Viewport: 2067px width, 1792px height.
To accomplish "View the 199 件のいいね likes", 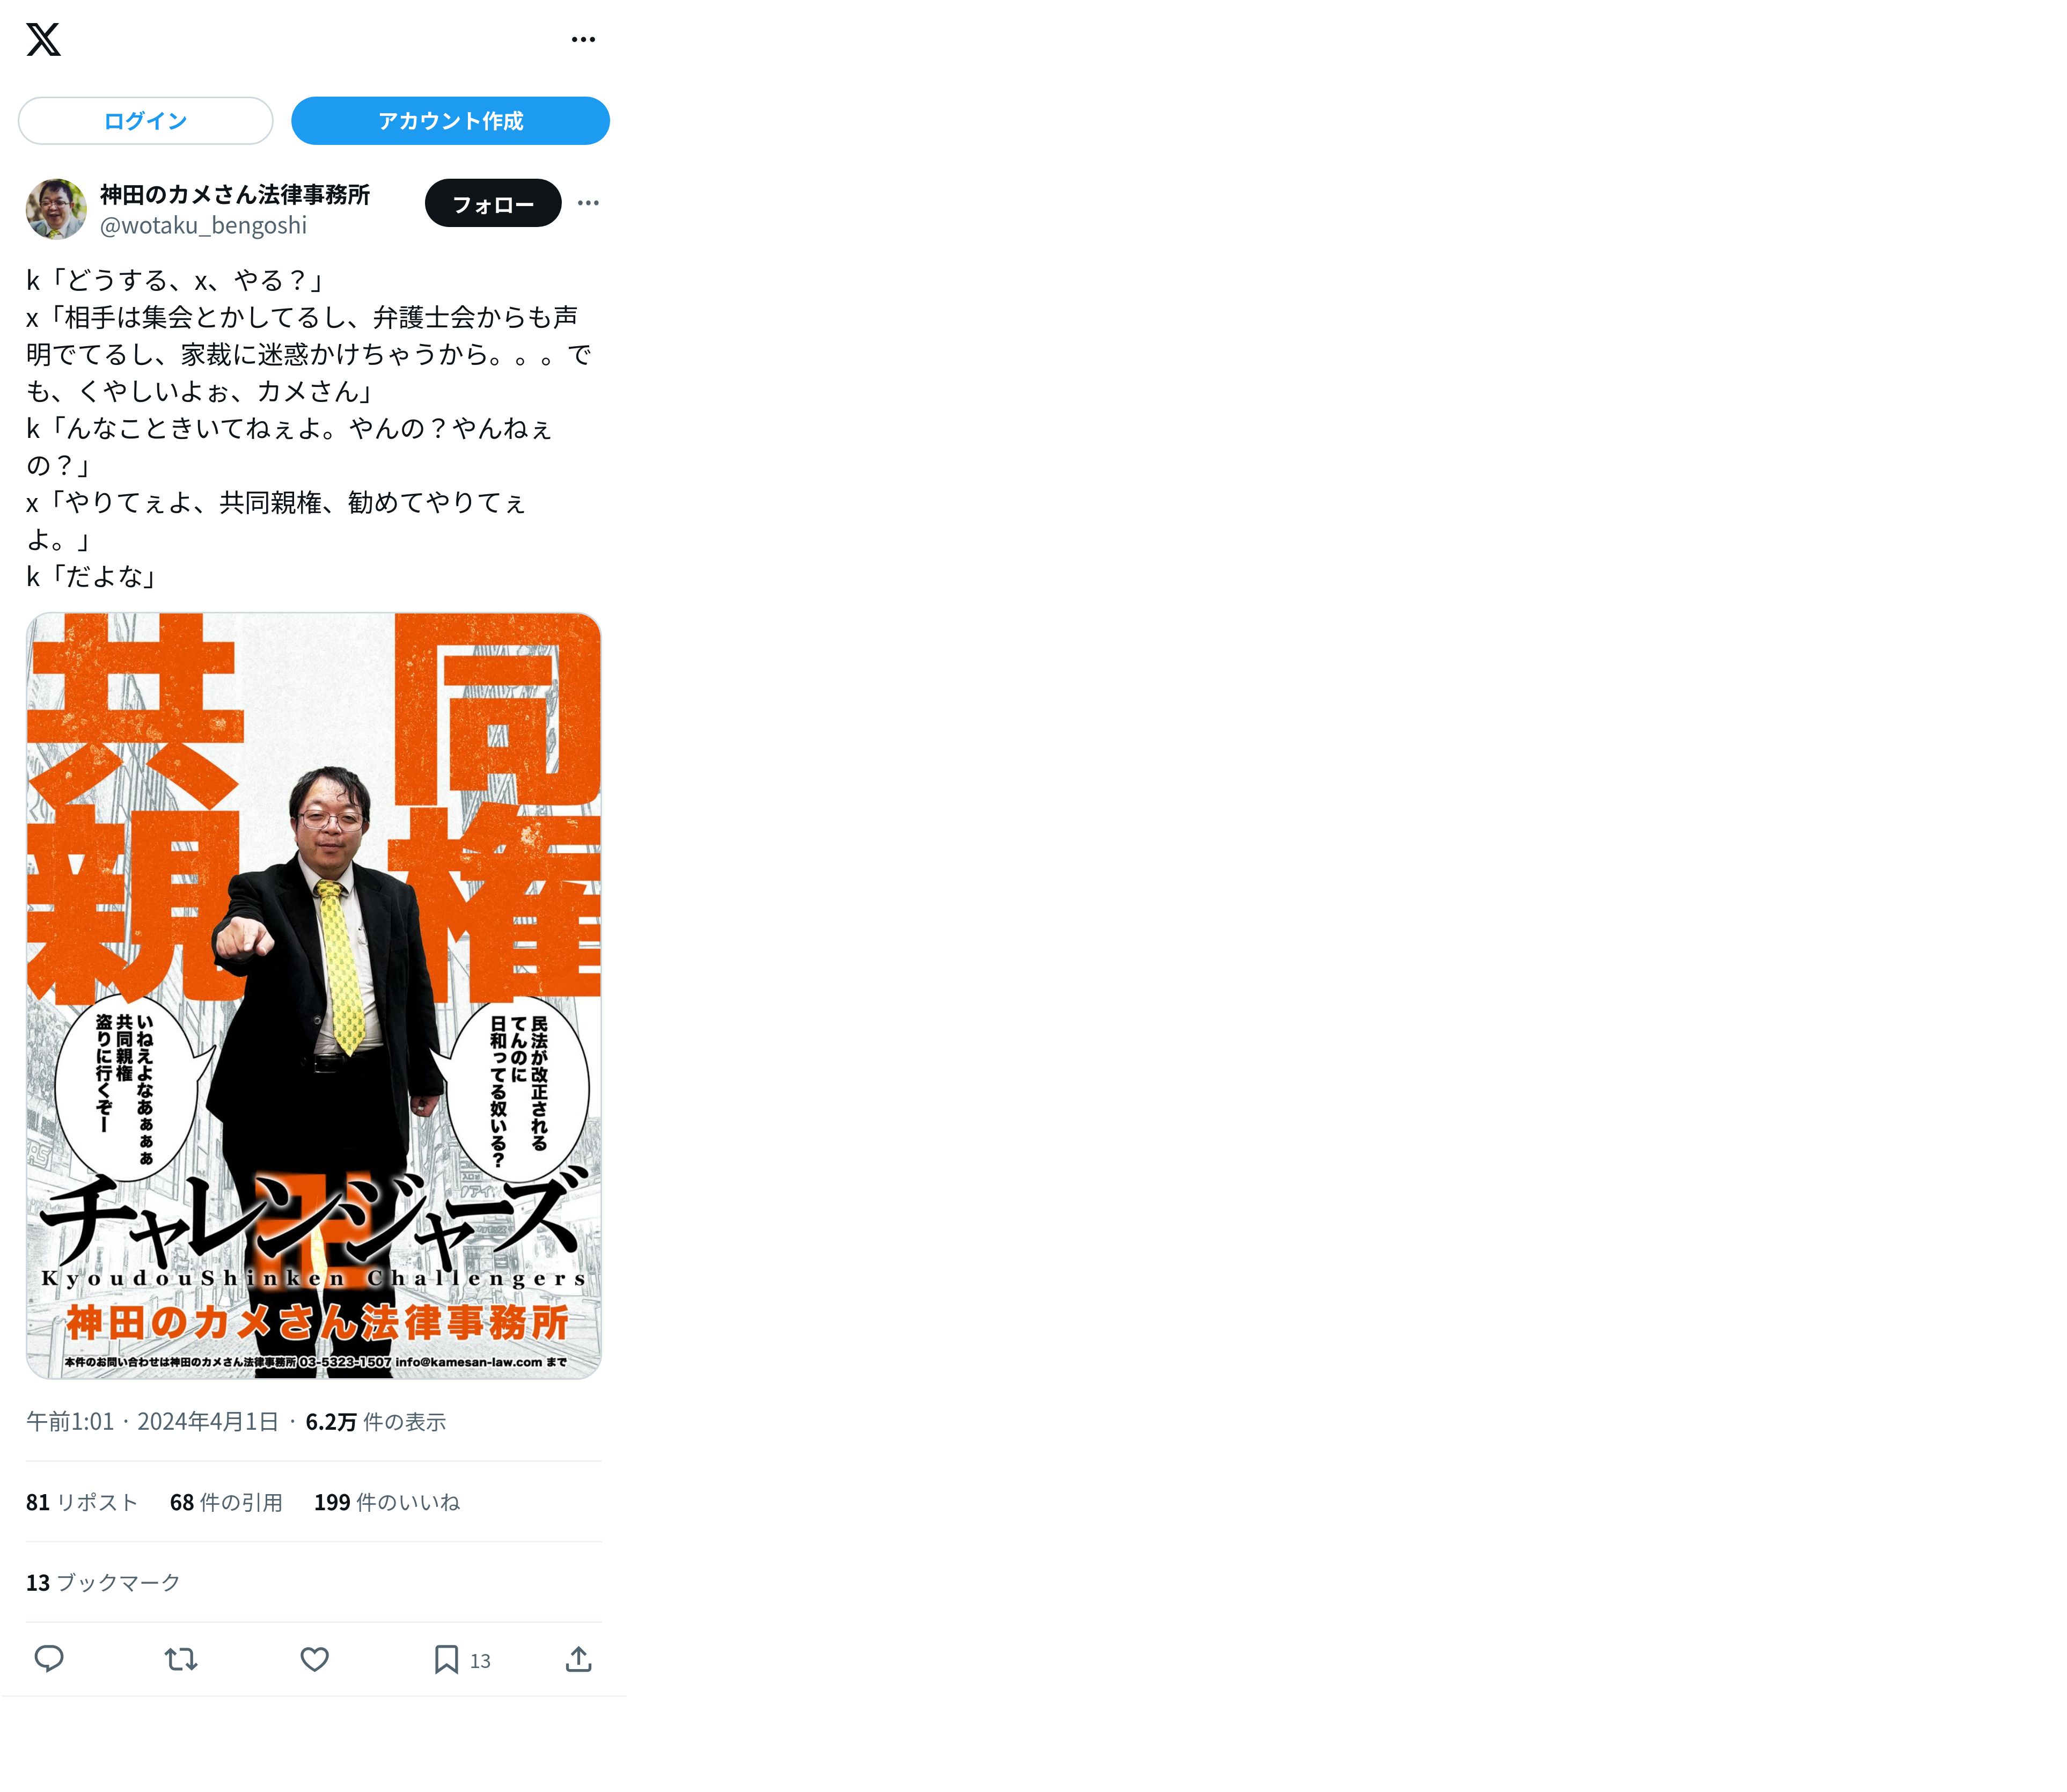I will click(x=387, y=1502).
